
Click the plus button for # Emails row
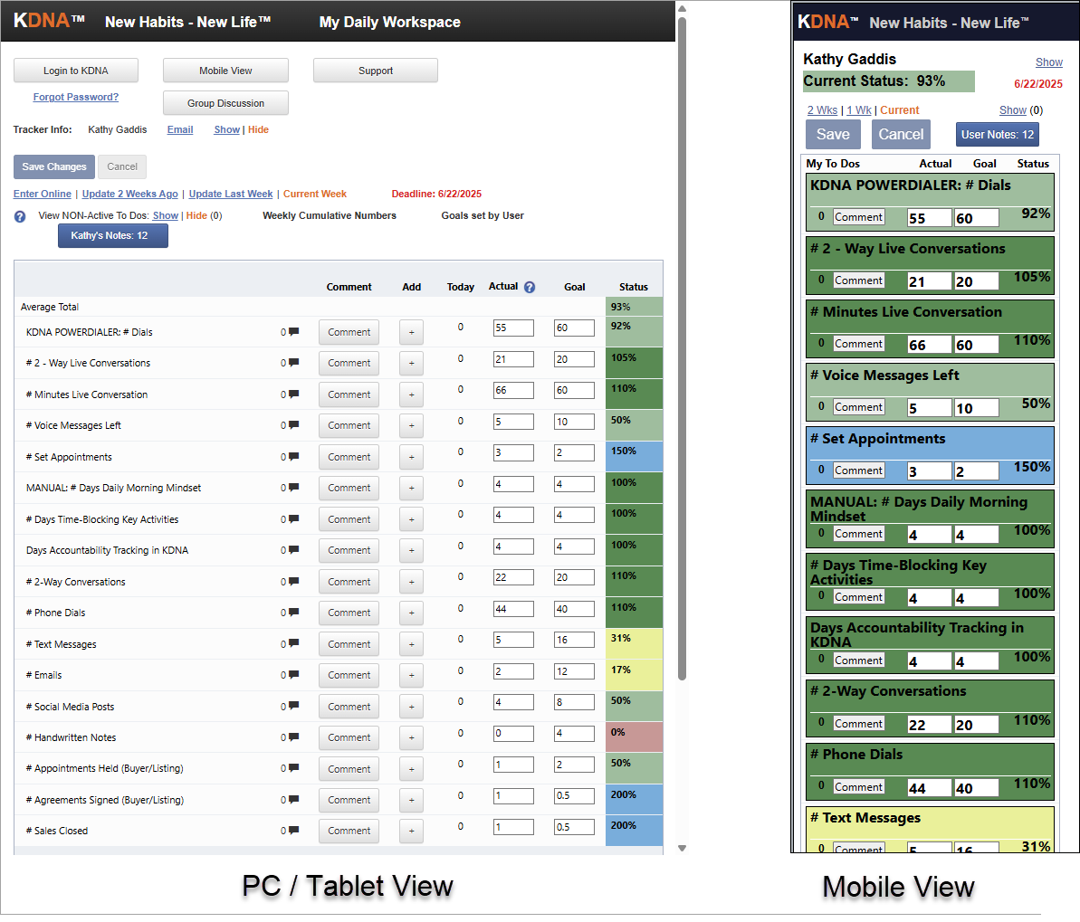click(411, 675)
